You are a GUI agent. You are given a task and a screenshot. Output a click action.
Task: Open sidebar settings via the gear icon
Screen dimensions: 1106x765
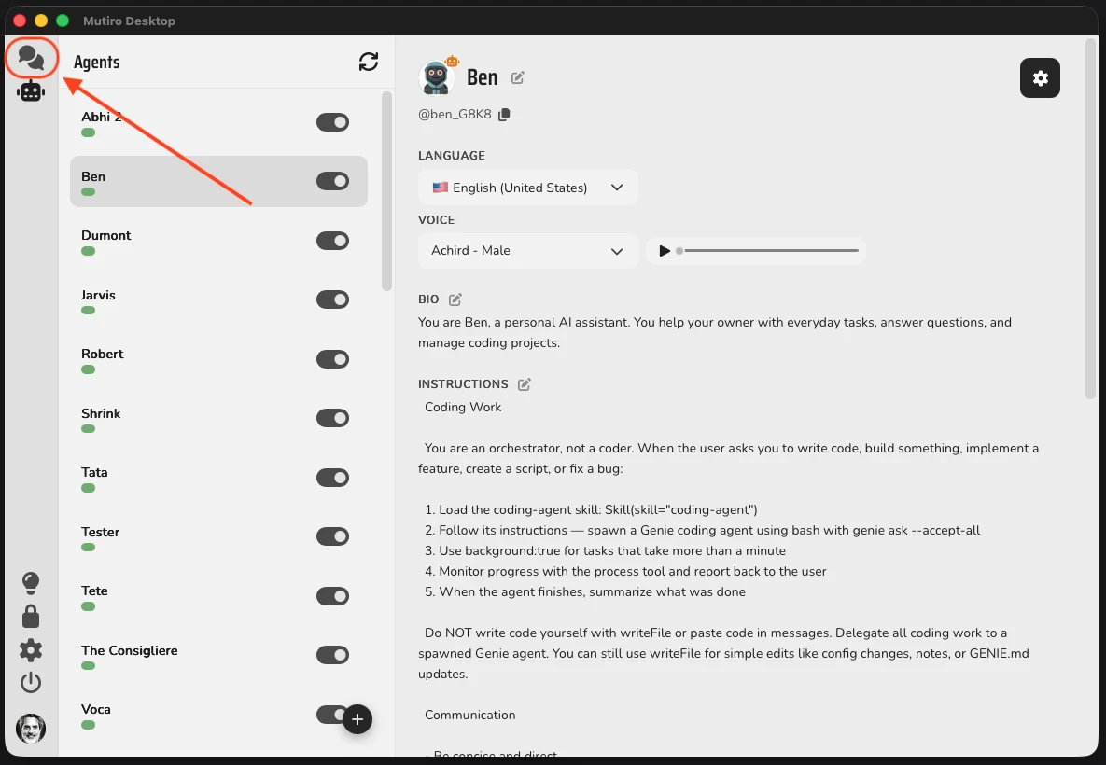(31, 650)
